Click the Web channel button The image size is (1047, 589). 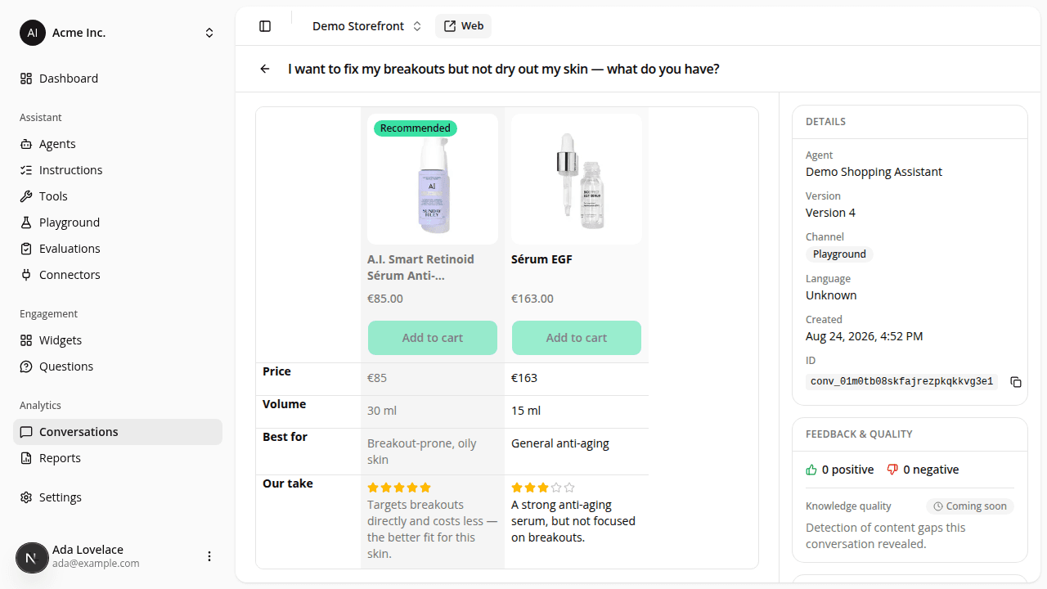point(463,26)
